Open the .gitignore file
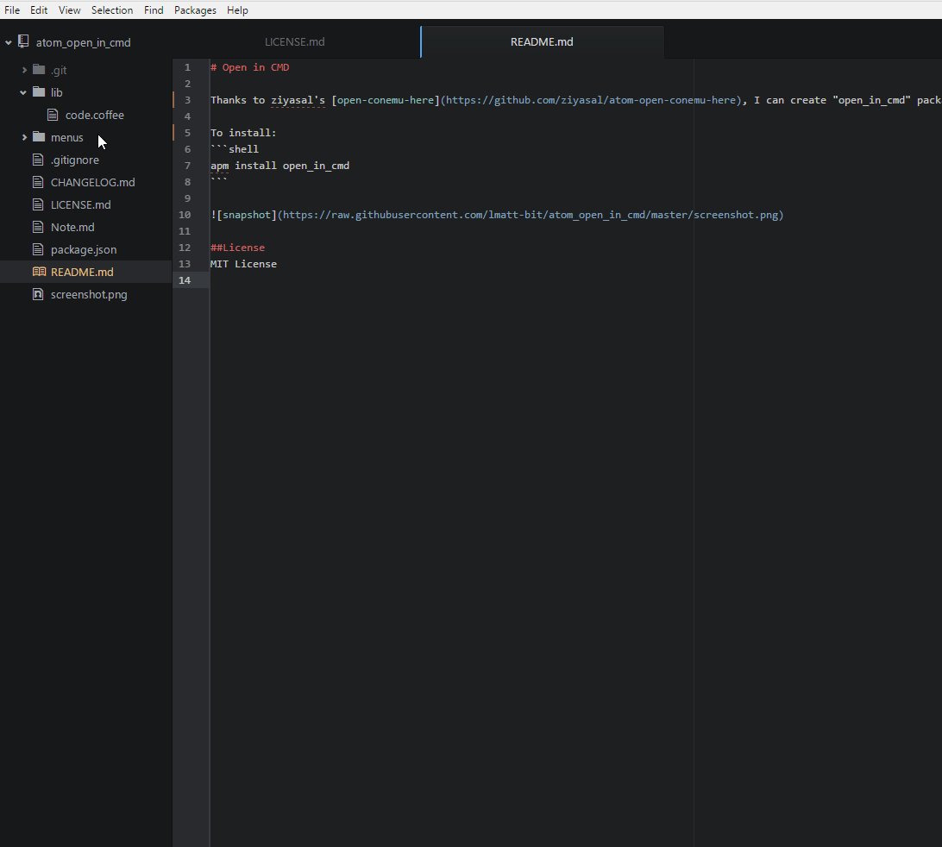Viewport: 942px width, 847px height. [x=74, y=160]
